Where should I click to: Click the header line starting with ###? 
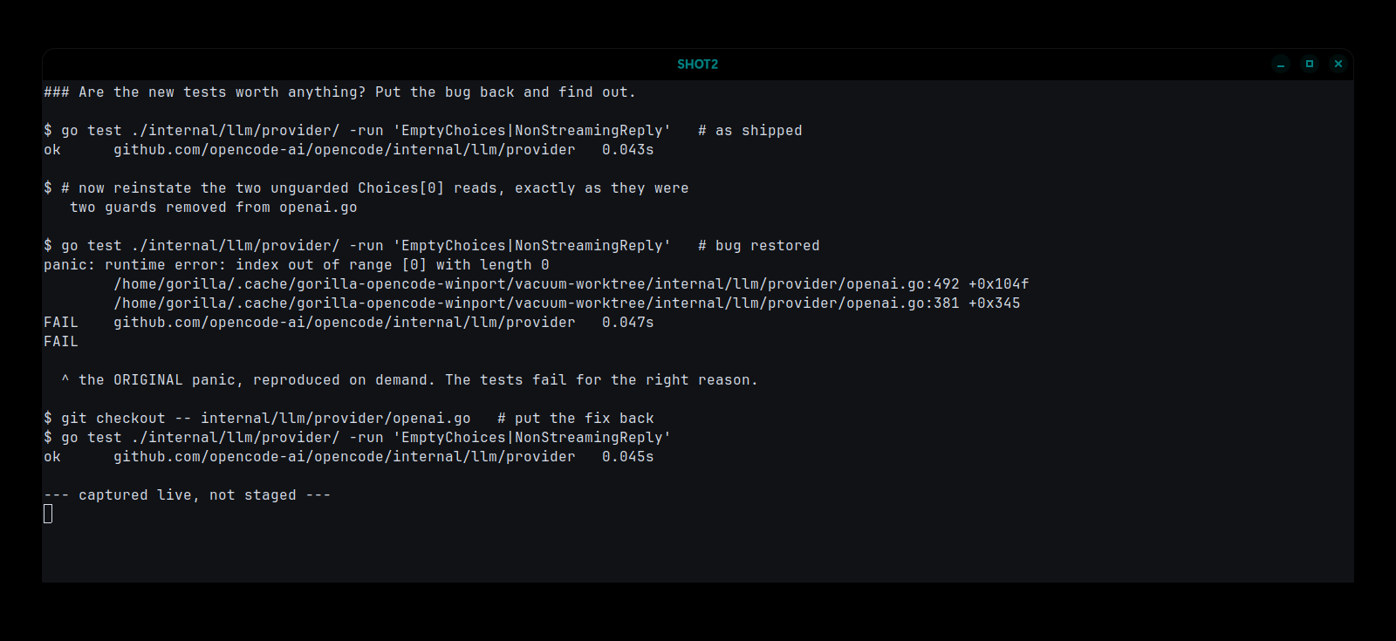coord(339,92)
